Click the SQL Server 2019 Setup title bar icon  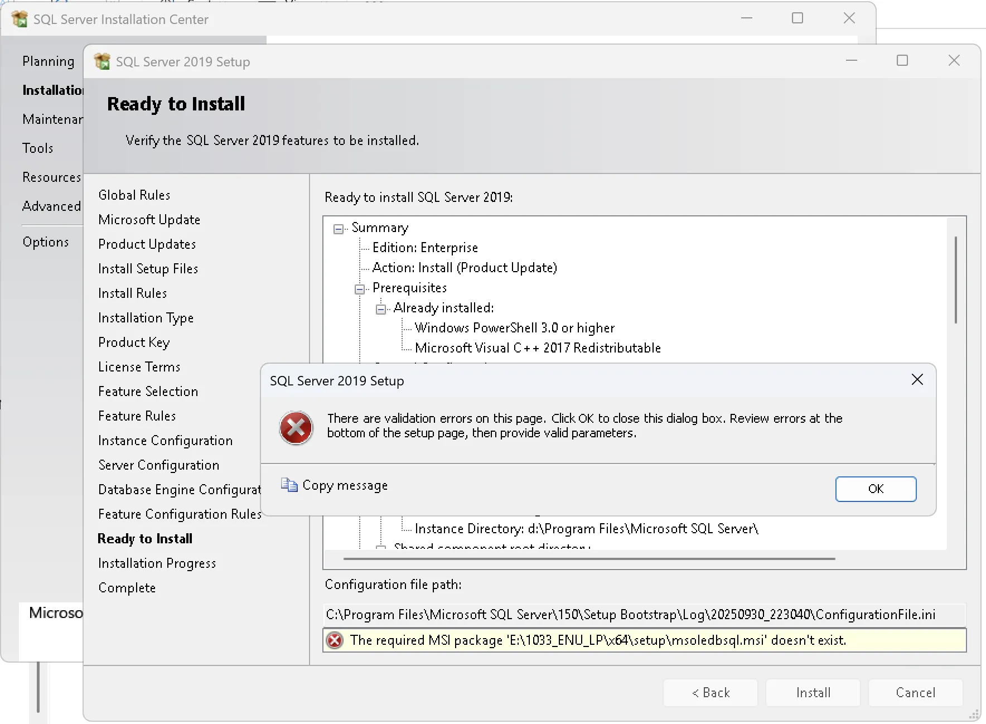(102, 61)
